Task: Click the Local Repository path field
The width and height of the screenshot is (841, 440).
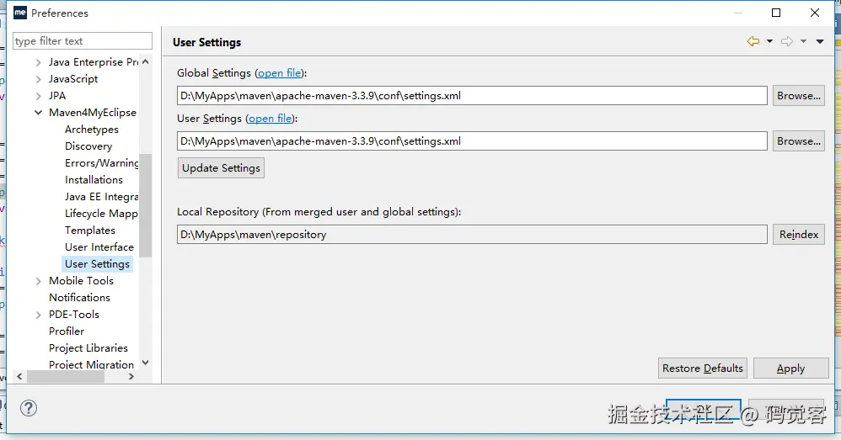Action: 472,235
